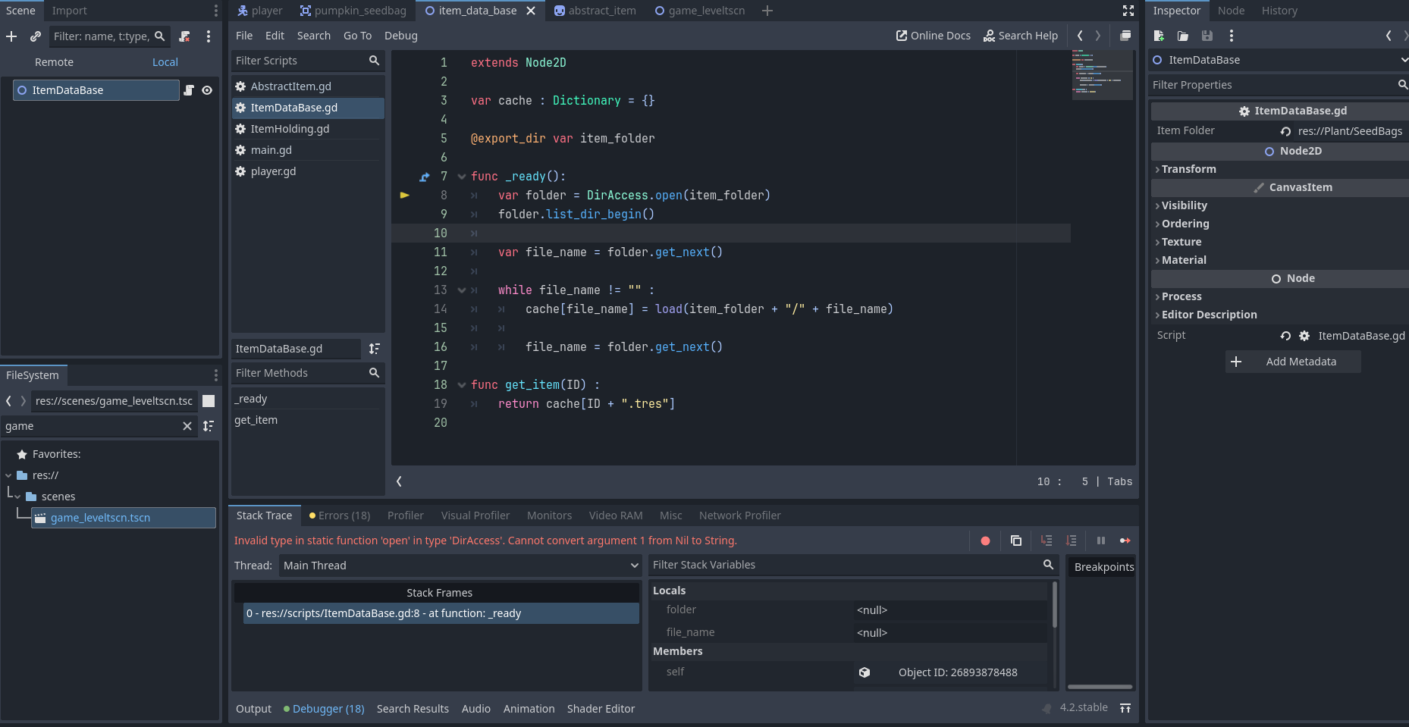
Task: Collapse the _ready function fold arrow
Action: pyautogui.click(x=462, y=176)
